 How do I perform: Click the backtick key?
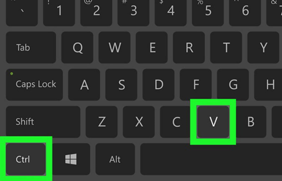[x=22, y=12]
